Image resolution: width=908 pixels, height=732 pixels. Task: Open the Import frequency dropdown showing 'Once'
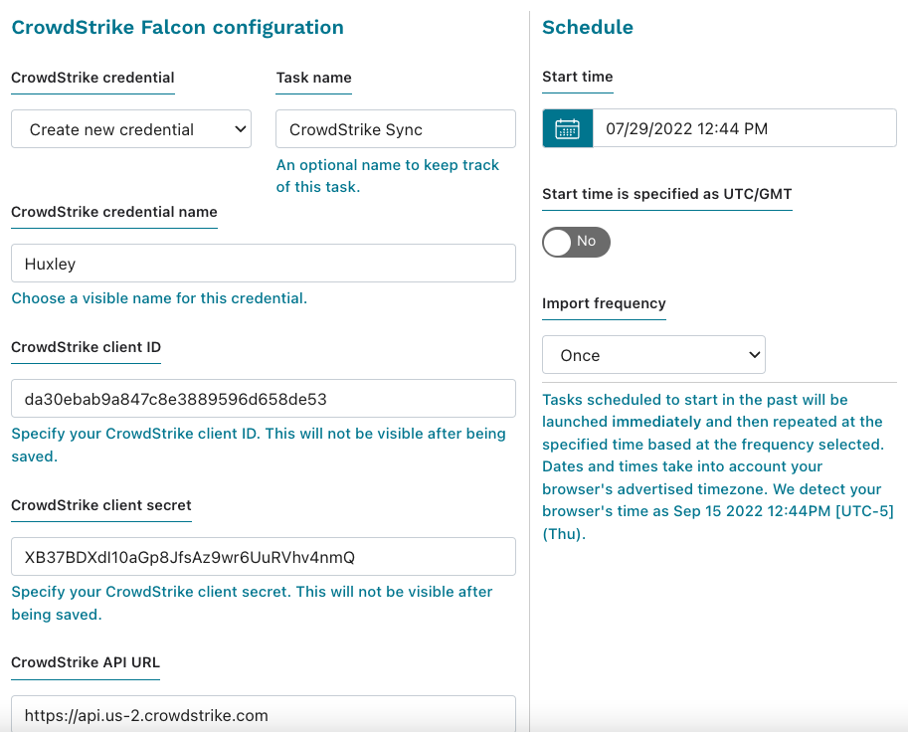pos(653,354)
